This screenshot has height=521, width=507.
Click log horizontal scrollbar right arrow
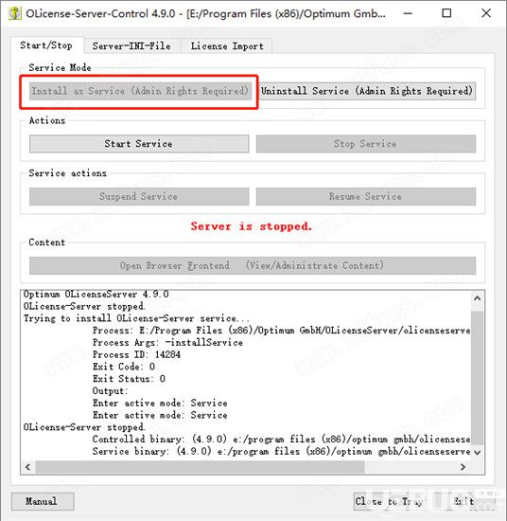coord(463,467)
